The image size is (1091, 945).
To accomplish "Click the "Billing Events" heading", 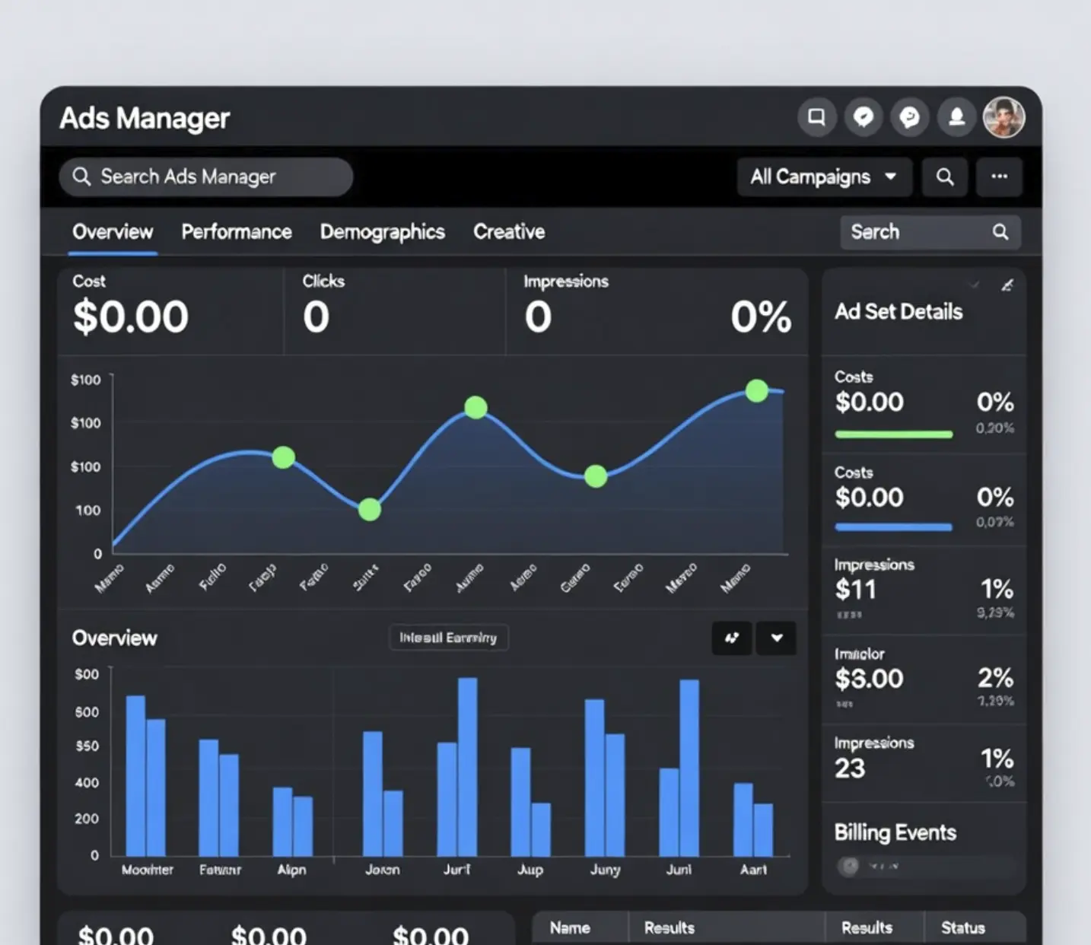I will pyautogui.click(x=895, y=832).
